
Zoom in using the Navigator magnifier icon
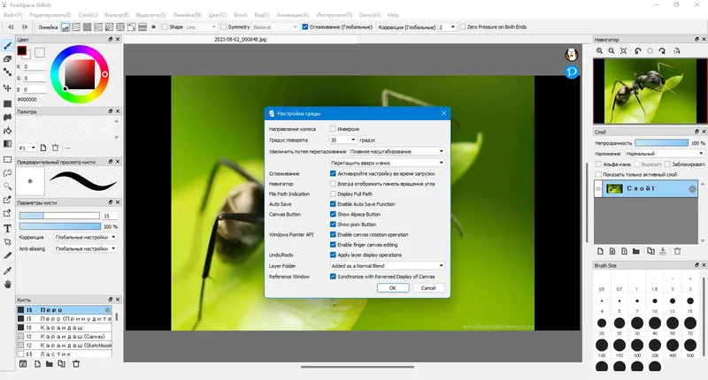599,52
